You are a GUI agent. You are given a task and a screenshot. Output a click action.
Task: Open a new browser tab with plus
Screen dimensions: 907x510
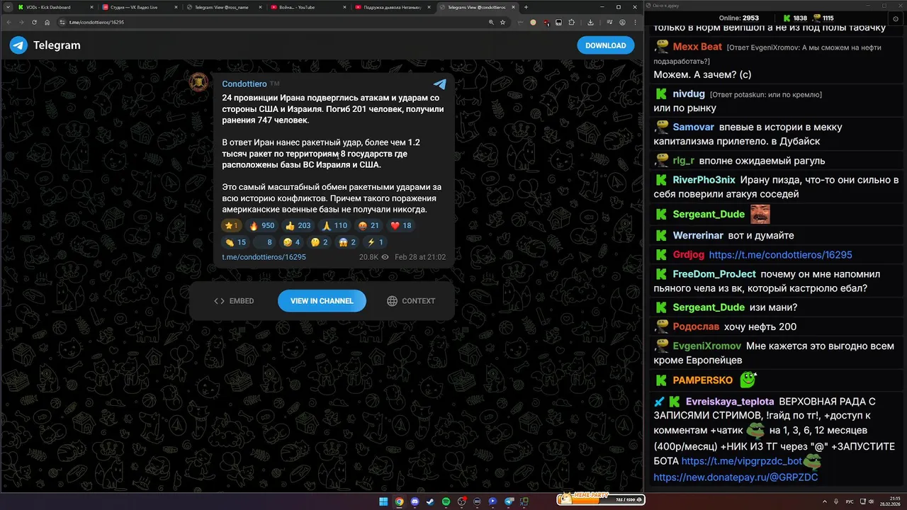(526, 7)
